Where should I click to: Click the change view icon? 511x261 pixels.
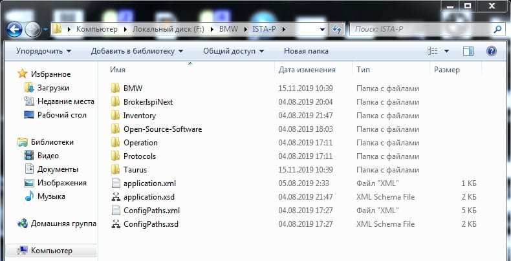coord(433,51)
